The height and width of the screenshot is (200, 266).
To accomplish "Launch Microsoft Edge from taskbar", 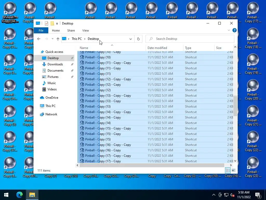I will coord(19,195).
